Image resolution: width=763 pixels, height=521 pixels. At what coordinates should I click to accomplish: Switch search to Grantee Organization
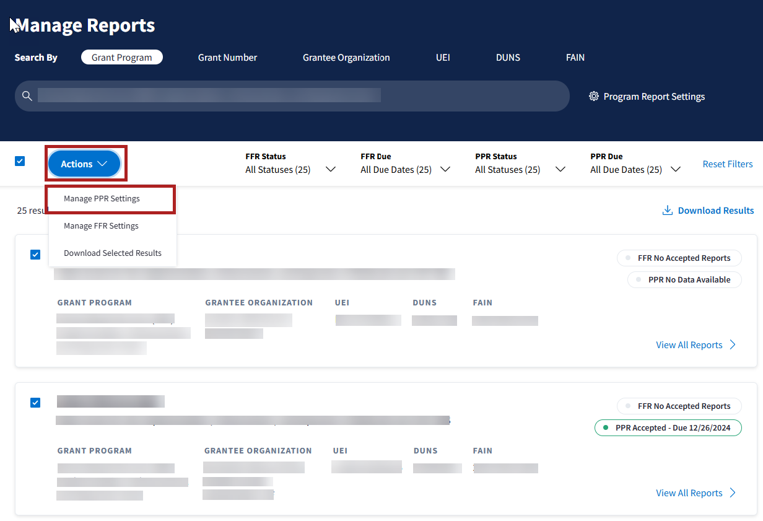(x=346, y=58)
